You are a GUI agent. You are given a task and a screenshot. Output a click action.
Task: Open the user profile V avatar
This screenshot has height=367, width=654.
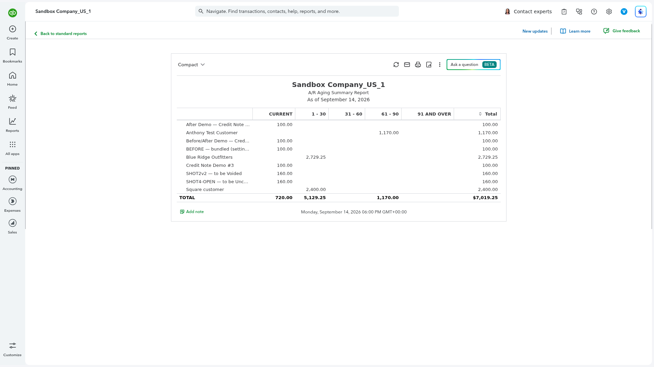pyautogui.click(x=624, y=12)
